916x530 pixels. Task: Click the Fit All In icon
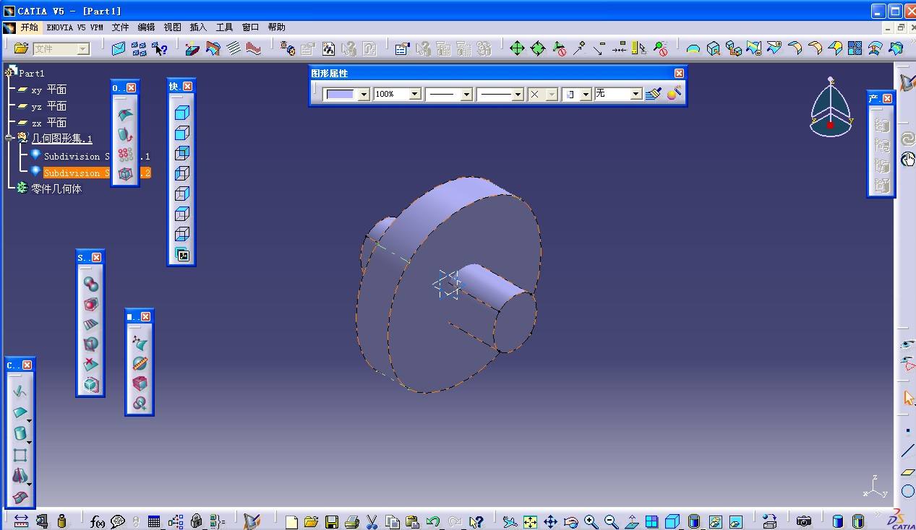pos(530,522)
